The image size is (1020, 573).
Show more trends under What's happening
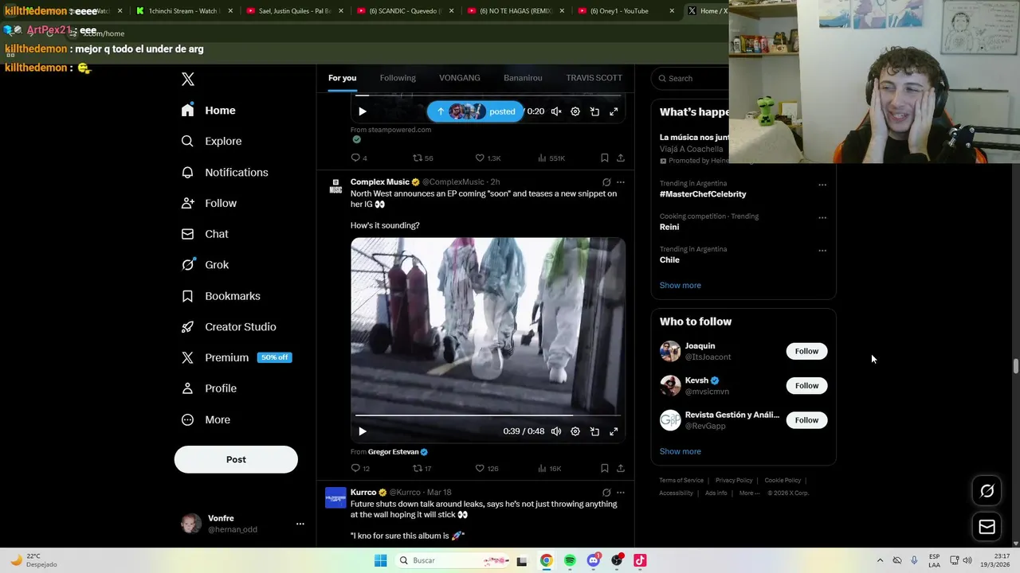[x=680, y=285]
